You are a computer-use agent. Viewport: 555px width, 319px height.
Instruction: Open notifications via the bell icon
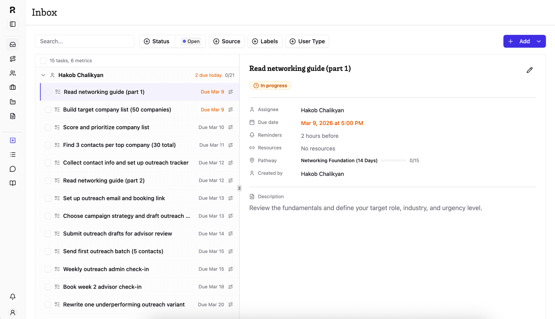click(12, 296)
